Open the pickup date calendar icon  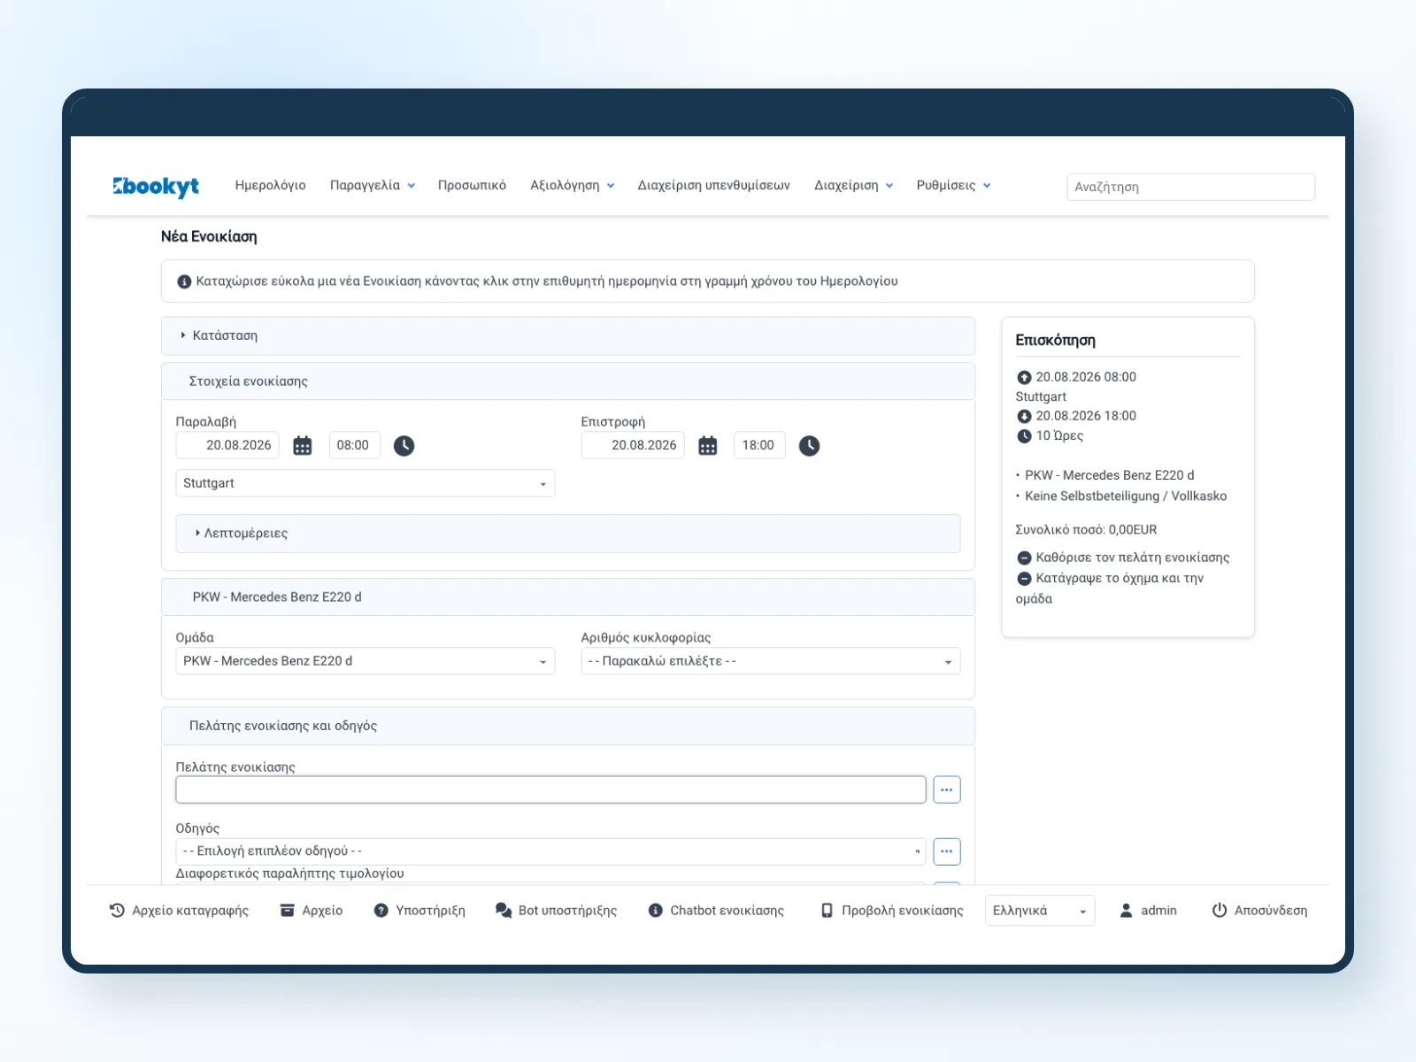click(x=303, y=445)
